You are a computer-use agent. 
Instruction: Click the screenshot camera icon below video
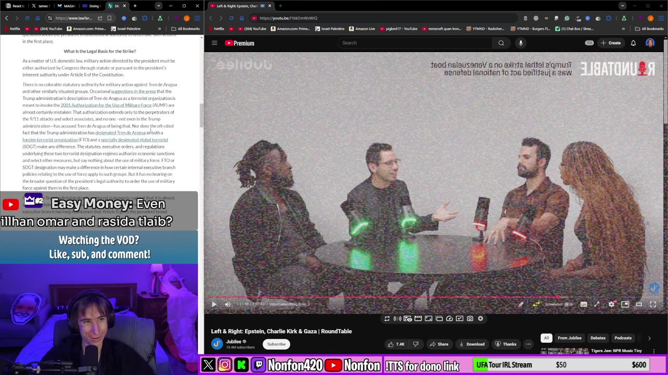(470, 319)
